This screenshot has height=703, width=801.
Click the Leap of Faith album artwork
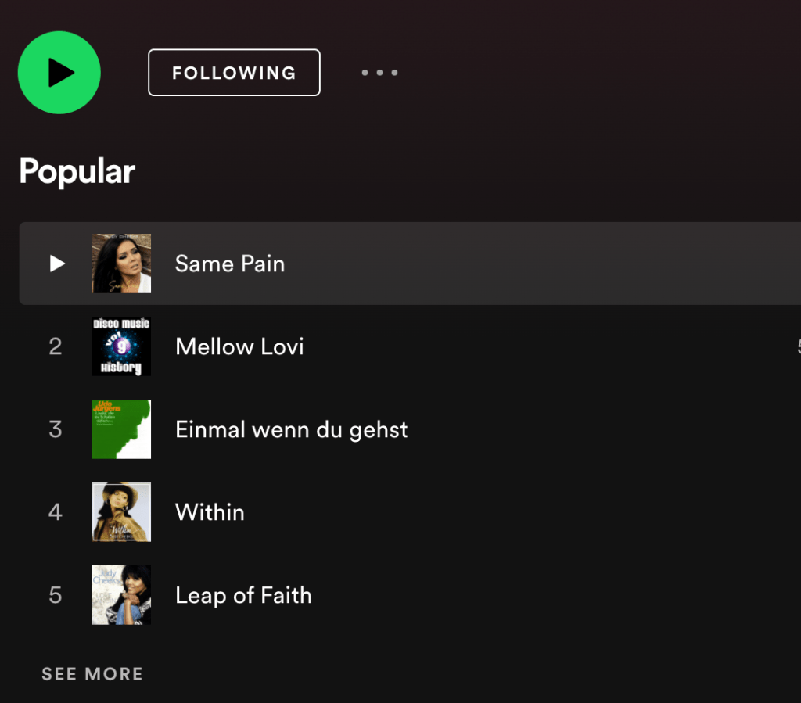click(121, 595)
